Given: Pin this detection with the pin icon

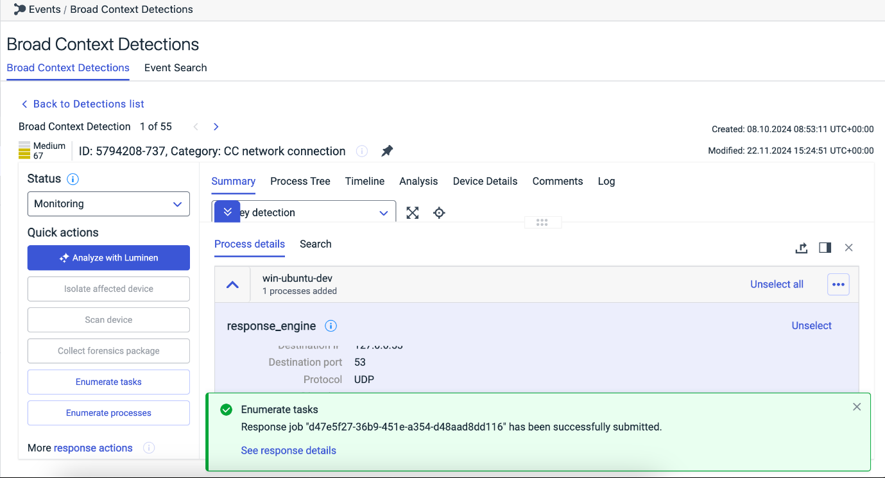Looking at the screenshot, I should (x=387, y=151).
